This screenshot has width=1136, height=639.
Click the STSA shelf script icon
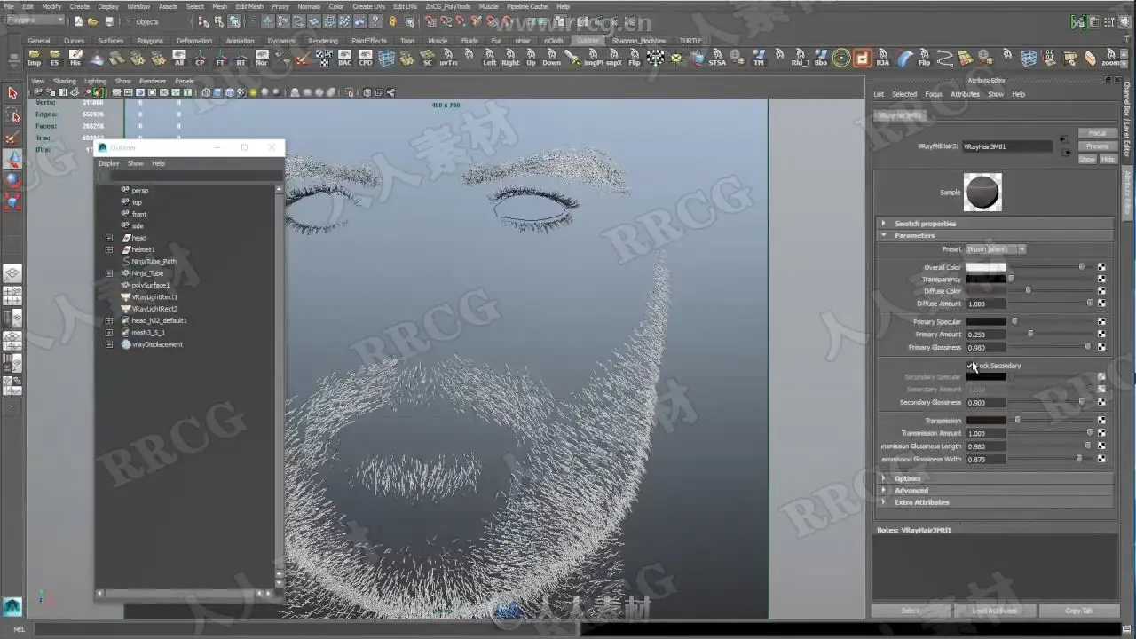(x=717, y=59)
